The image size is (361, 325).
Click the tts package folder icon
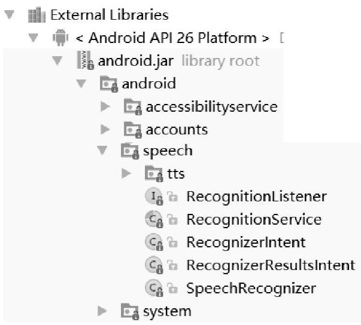coord(154,174)
